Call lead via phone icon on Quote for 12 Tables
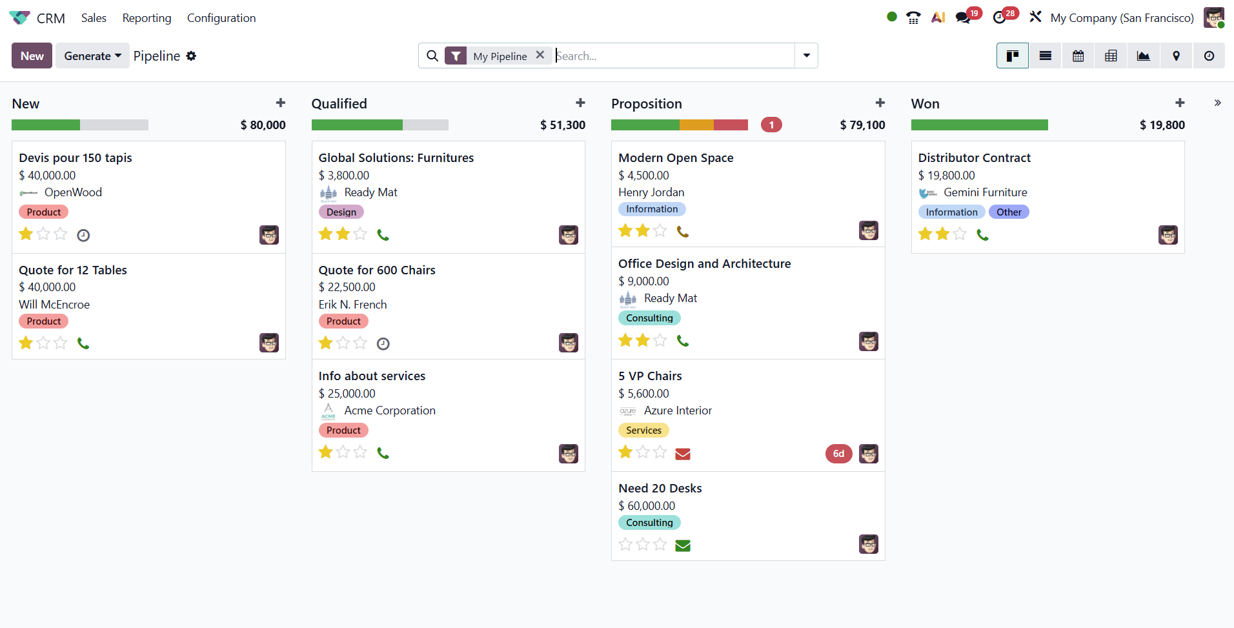The height and width of the screenshot is (628, 1234). [84, 343]
